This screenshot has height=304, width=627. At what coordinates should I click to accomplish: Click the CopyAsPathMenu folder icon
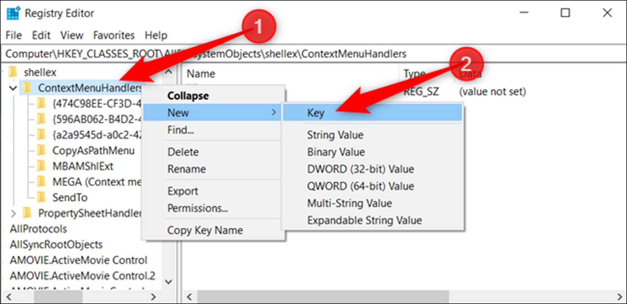point(41,150)
